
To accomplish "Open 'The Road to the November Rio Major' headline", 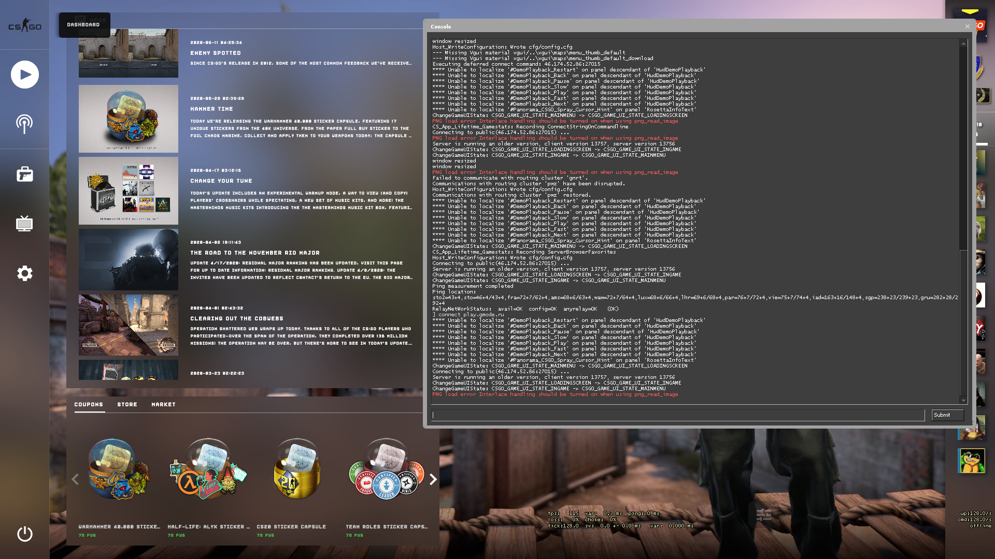I will (255, 253).
